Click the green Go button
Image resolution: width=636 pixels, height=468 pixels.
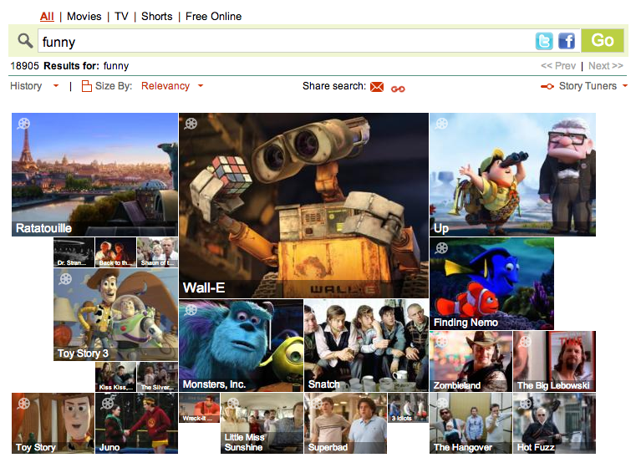click(x=603, y=41)
